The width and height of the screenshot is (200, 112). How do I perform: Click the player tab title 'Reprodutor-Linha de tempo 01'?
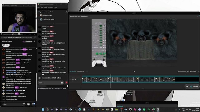coord(79,16)
